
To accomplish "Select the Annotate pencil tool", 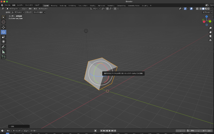I will (x=3, y=47).
